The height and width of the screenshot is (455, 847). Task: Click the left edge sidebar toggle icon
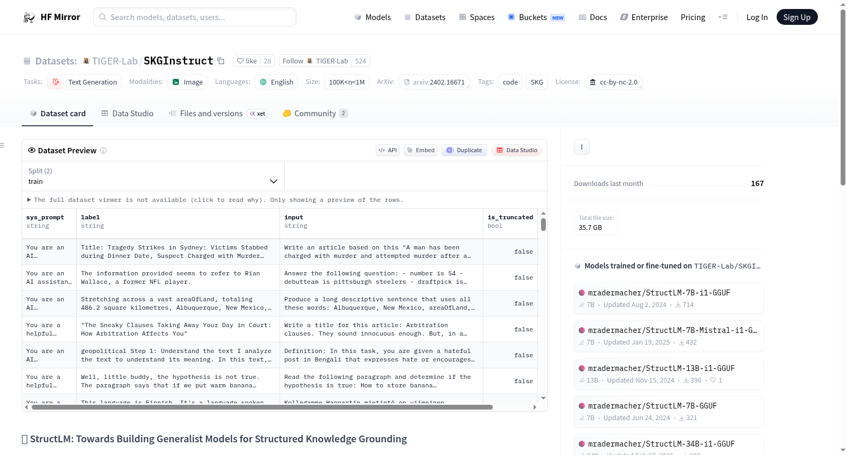coord(2,145)
